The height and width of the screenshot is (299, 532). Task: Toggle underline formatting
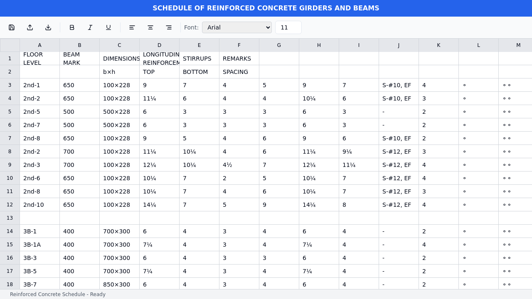click(108, 27)
